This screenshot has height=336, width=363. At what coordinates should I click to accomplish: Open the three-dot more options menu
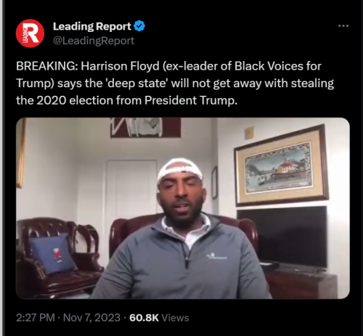point(343,25)
